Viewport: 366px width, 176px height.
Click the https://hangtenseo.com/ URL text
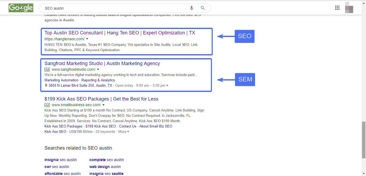pos(65,39)
